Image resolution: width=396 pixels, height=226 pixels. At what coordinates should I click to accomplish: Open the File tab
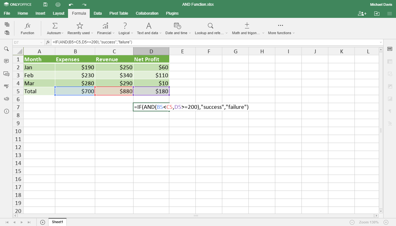pyautogui.click(x=7, y=13)
